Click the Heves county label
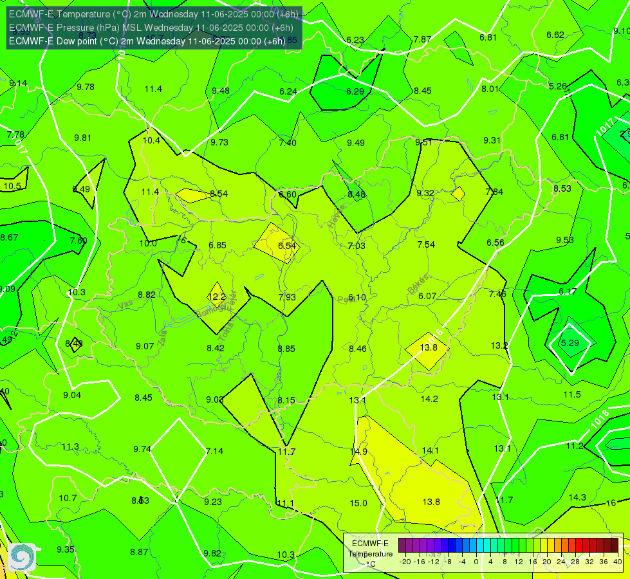 pyautogui.click(x=337, y=216)
